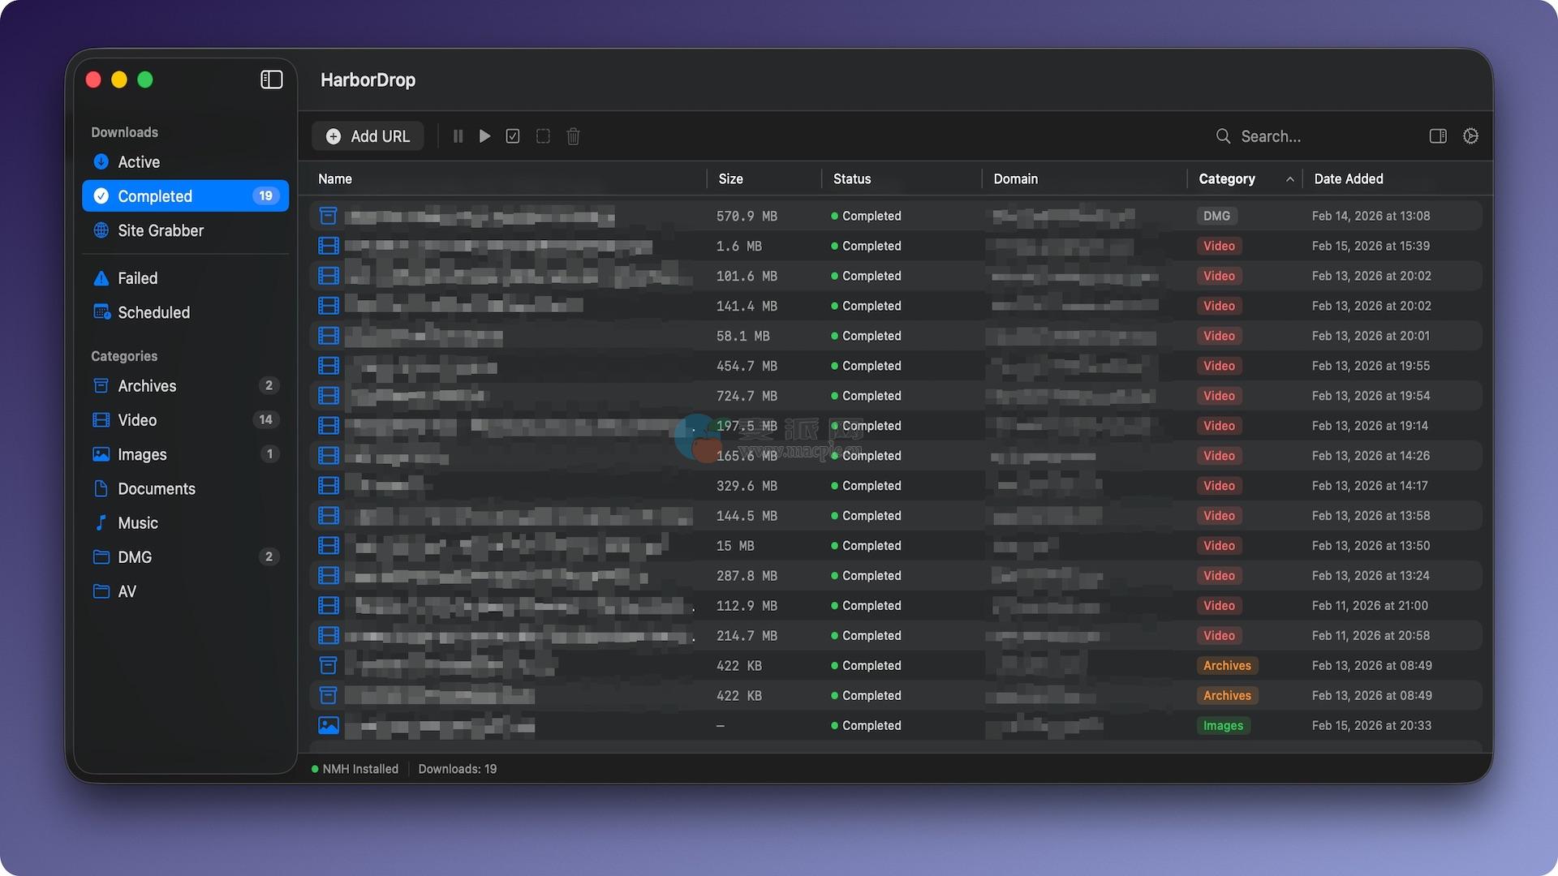Image resolution: width=1558 pixels, height=876 pixels.
Task: Click the deselect all dashed square icon
Action: tap(543, 136)
